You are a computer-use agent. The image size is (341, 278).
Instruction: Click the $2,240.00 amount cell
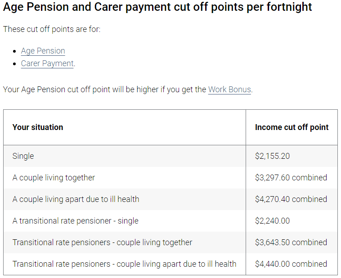[x=272, y=221]
